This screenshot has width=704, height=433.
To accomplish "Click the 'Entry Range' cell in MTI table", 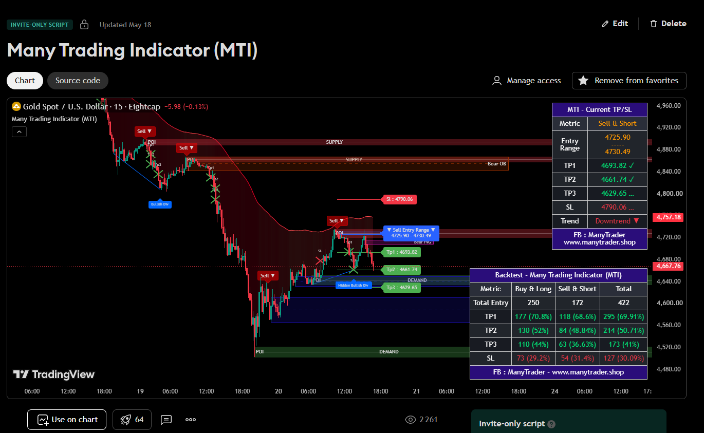I will point(570,145).
